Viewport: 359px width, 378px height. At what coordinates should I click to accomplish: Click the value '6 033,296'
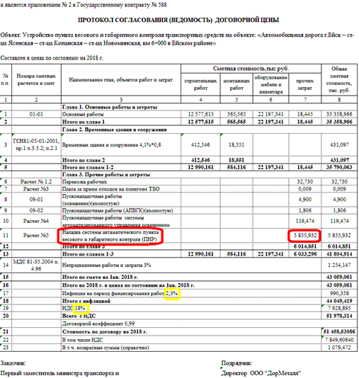[305, 254]
